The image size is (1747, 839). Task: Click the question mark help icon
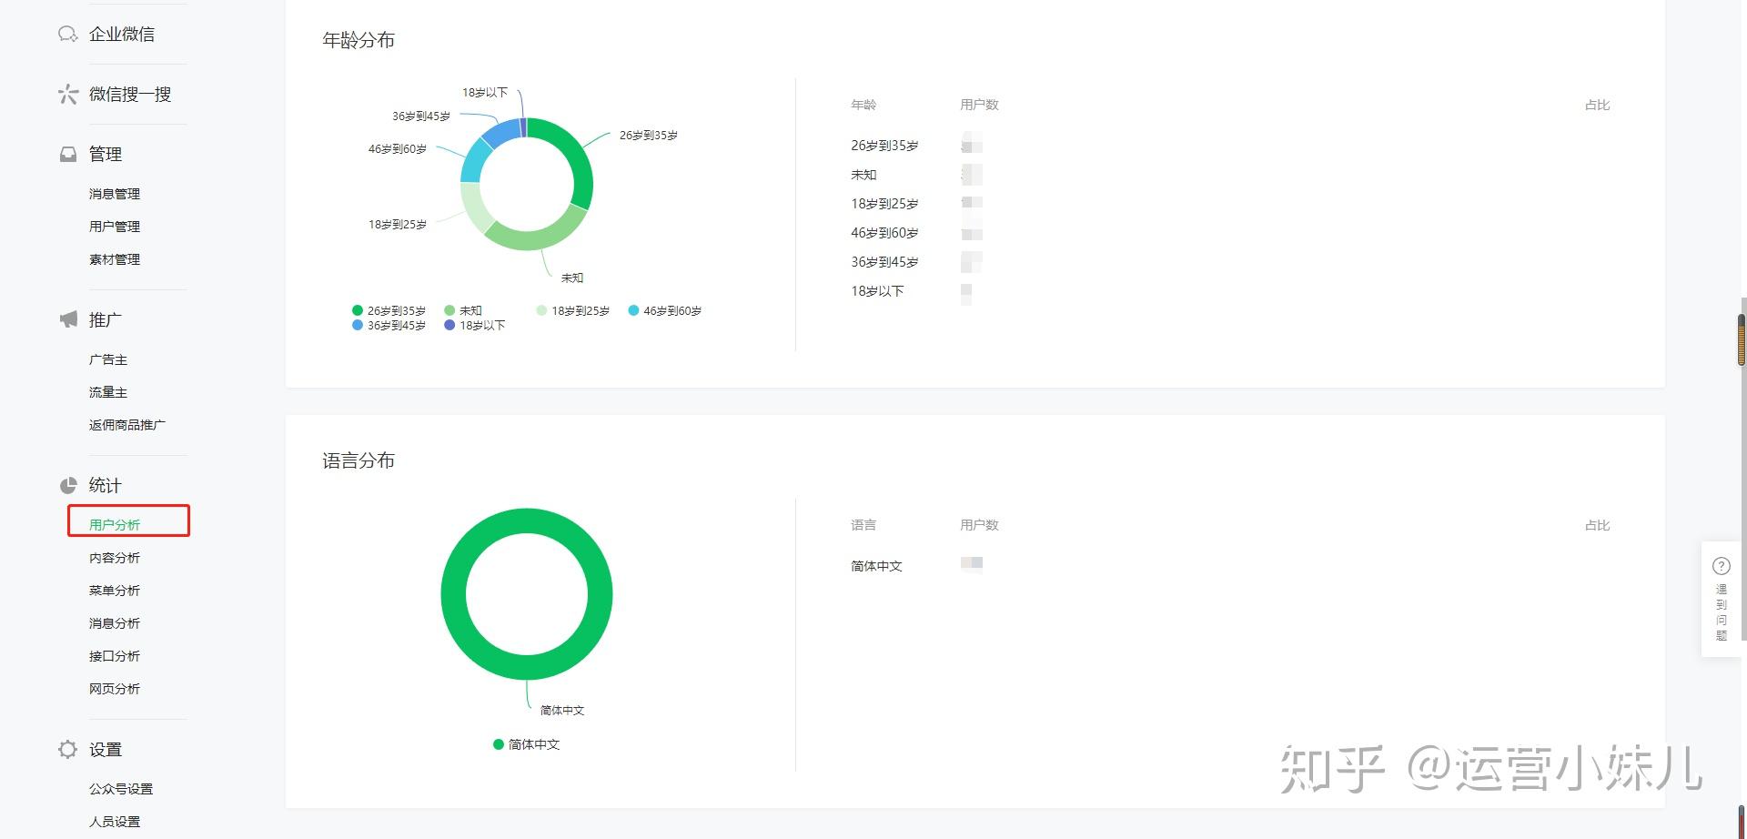click(x=1722, y=566)
